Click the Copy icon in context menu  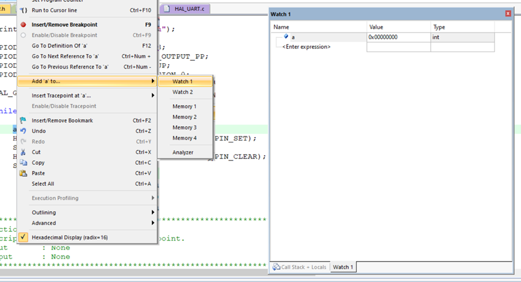[23, 163]
